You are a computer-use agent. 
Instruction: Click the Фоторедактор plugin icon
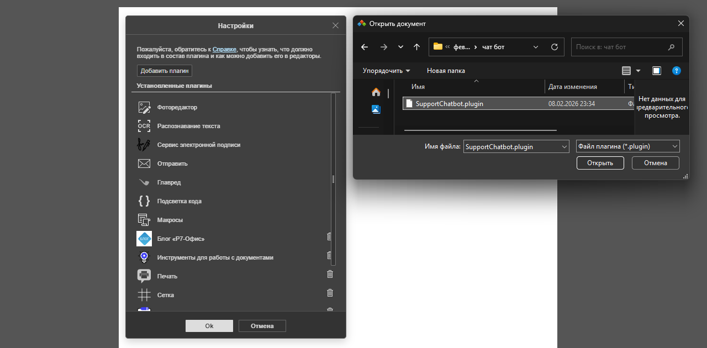click(144, 108)
